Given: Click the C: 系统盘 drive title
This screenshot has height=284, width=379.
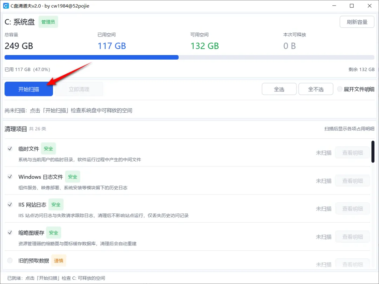Looking at the screenshot, I should tap(20, 22).
